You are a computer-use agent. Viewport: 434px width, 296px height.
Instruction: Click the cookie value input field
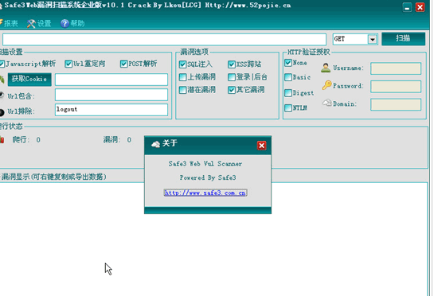[x=111, y=80]
